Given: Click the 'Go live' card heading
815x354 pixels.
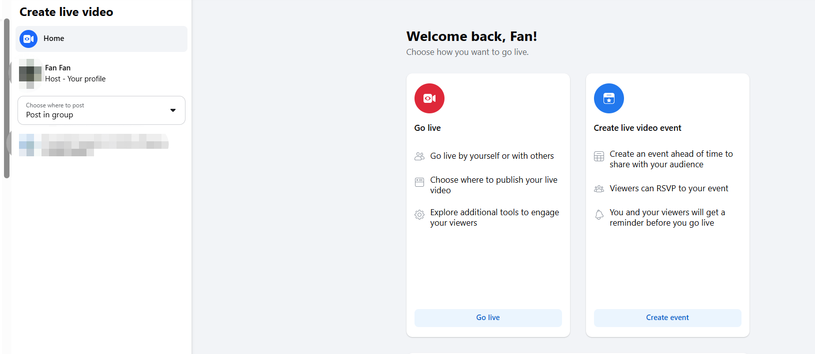Looking at the screenshot, I should 427,128.
